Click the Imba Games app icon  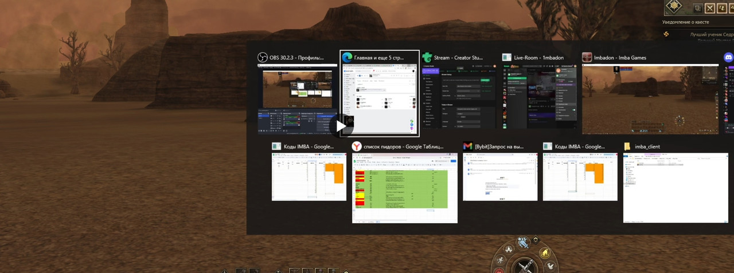tap(587, 58)
